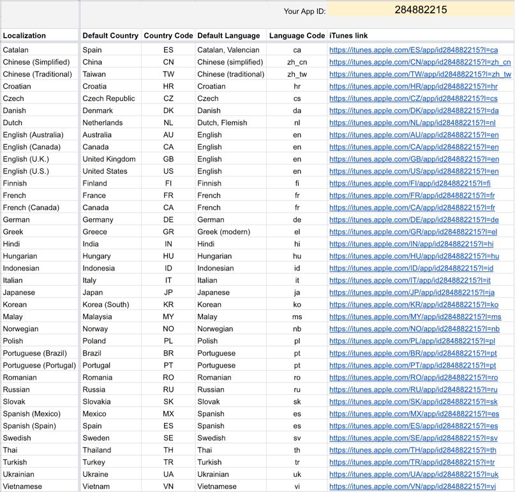Open the Russian iTunes link ending l=ru
Screen dimensions: 515x492
pyautogui.click(x=413, y=390)
